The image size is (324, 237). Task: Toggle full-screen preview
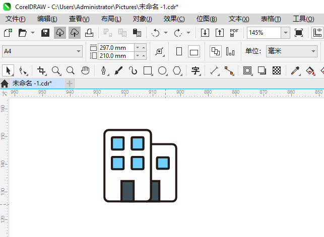coord(299,33)
